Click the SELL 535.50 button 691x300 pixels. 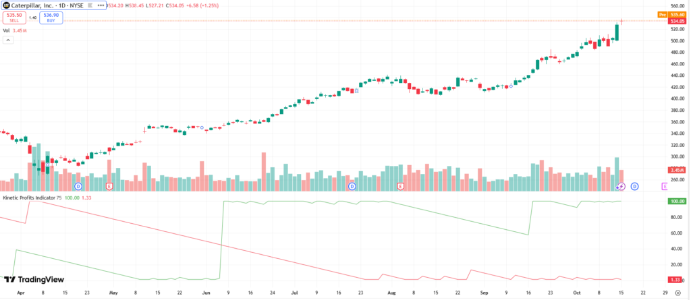coord(13,17)
